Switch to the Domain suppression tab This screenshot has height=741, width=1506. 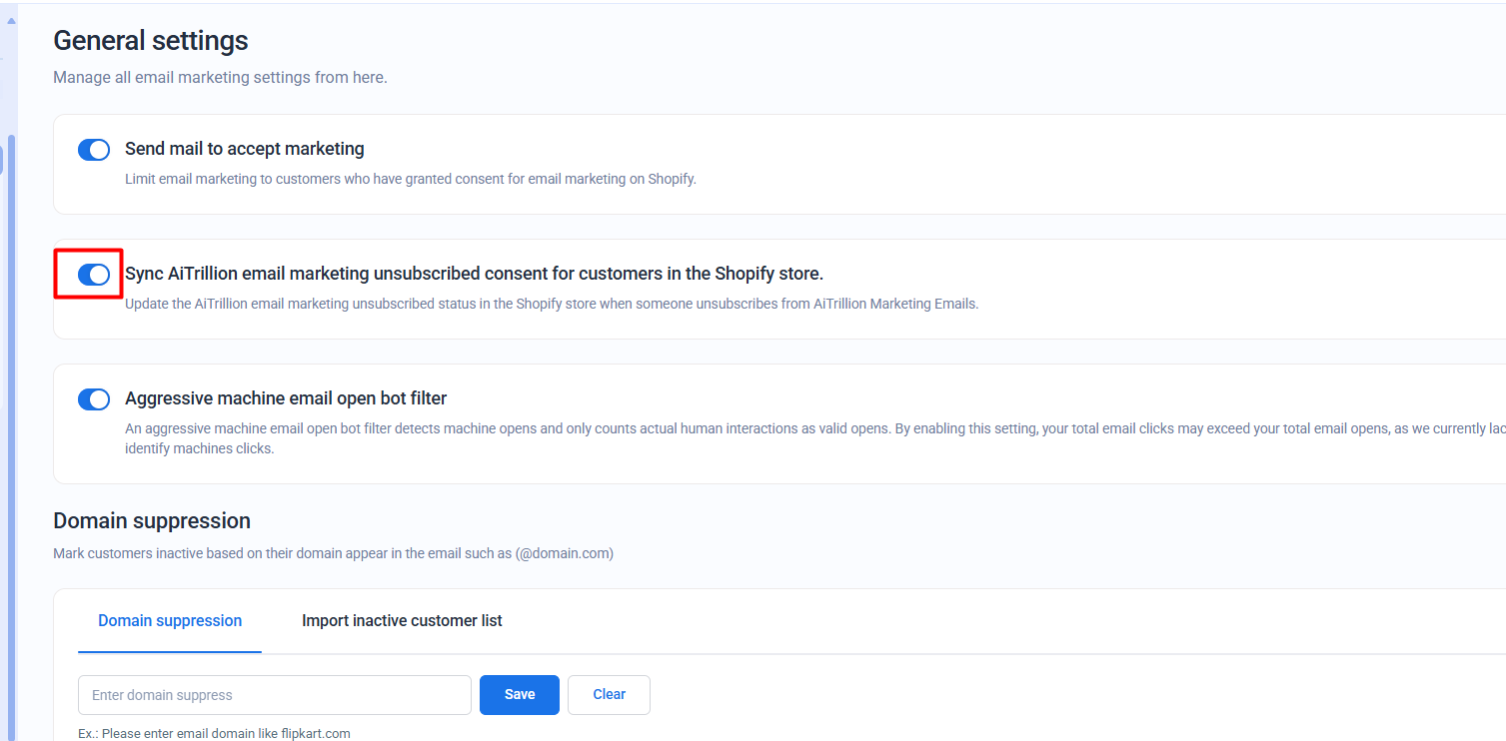click(170, 621)
